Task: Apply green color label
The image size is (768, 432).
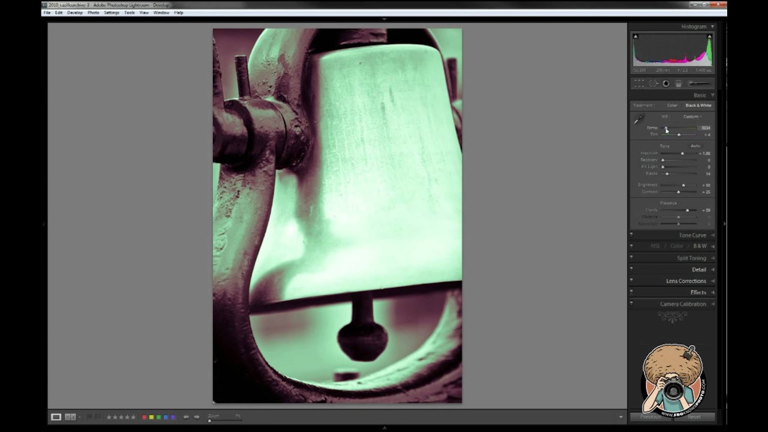Action: (x=158, y=417)
